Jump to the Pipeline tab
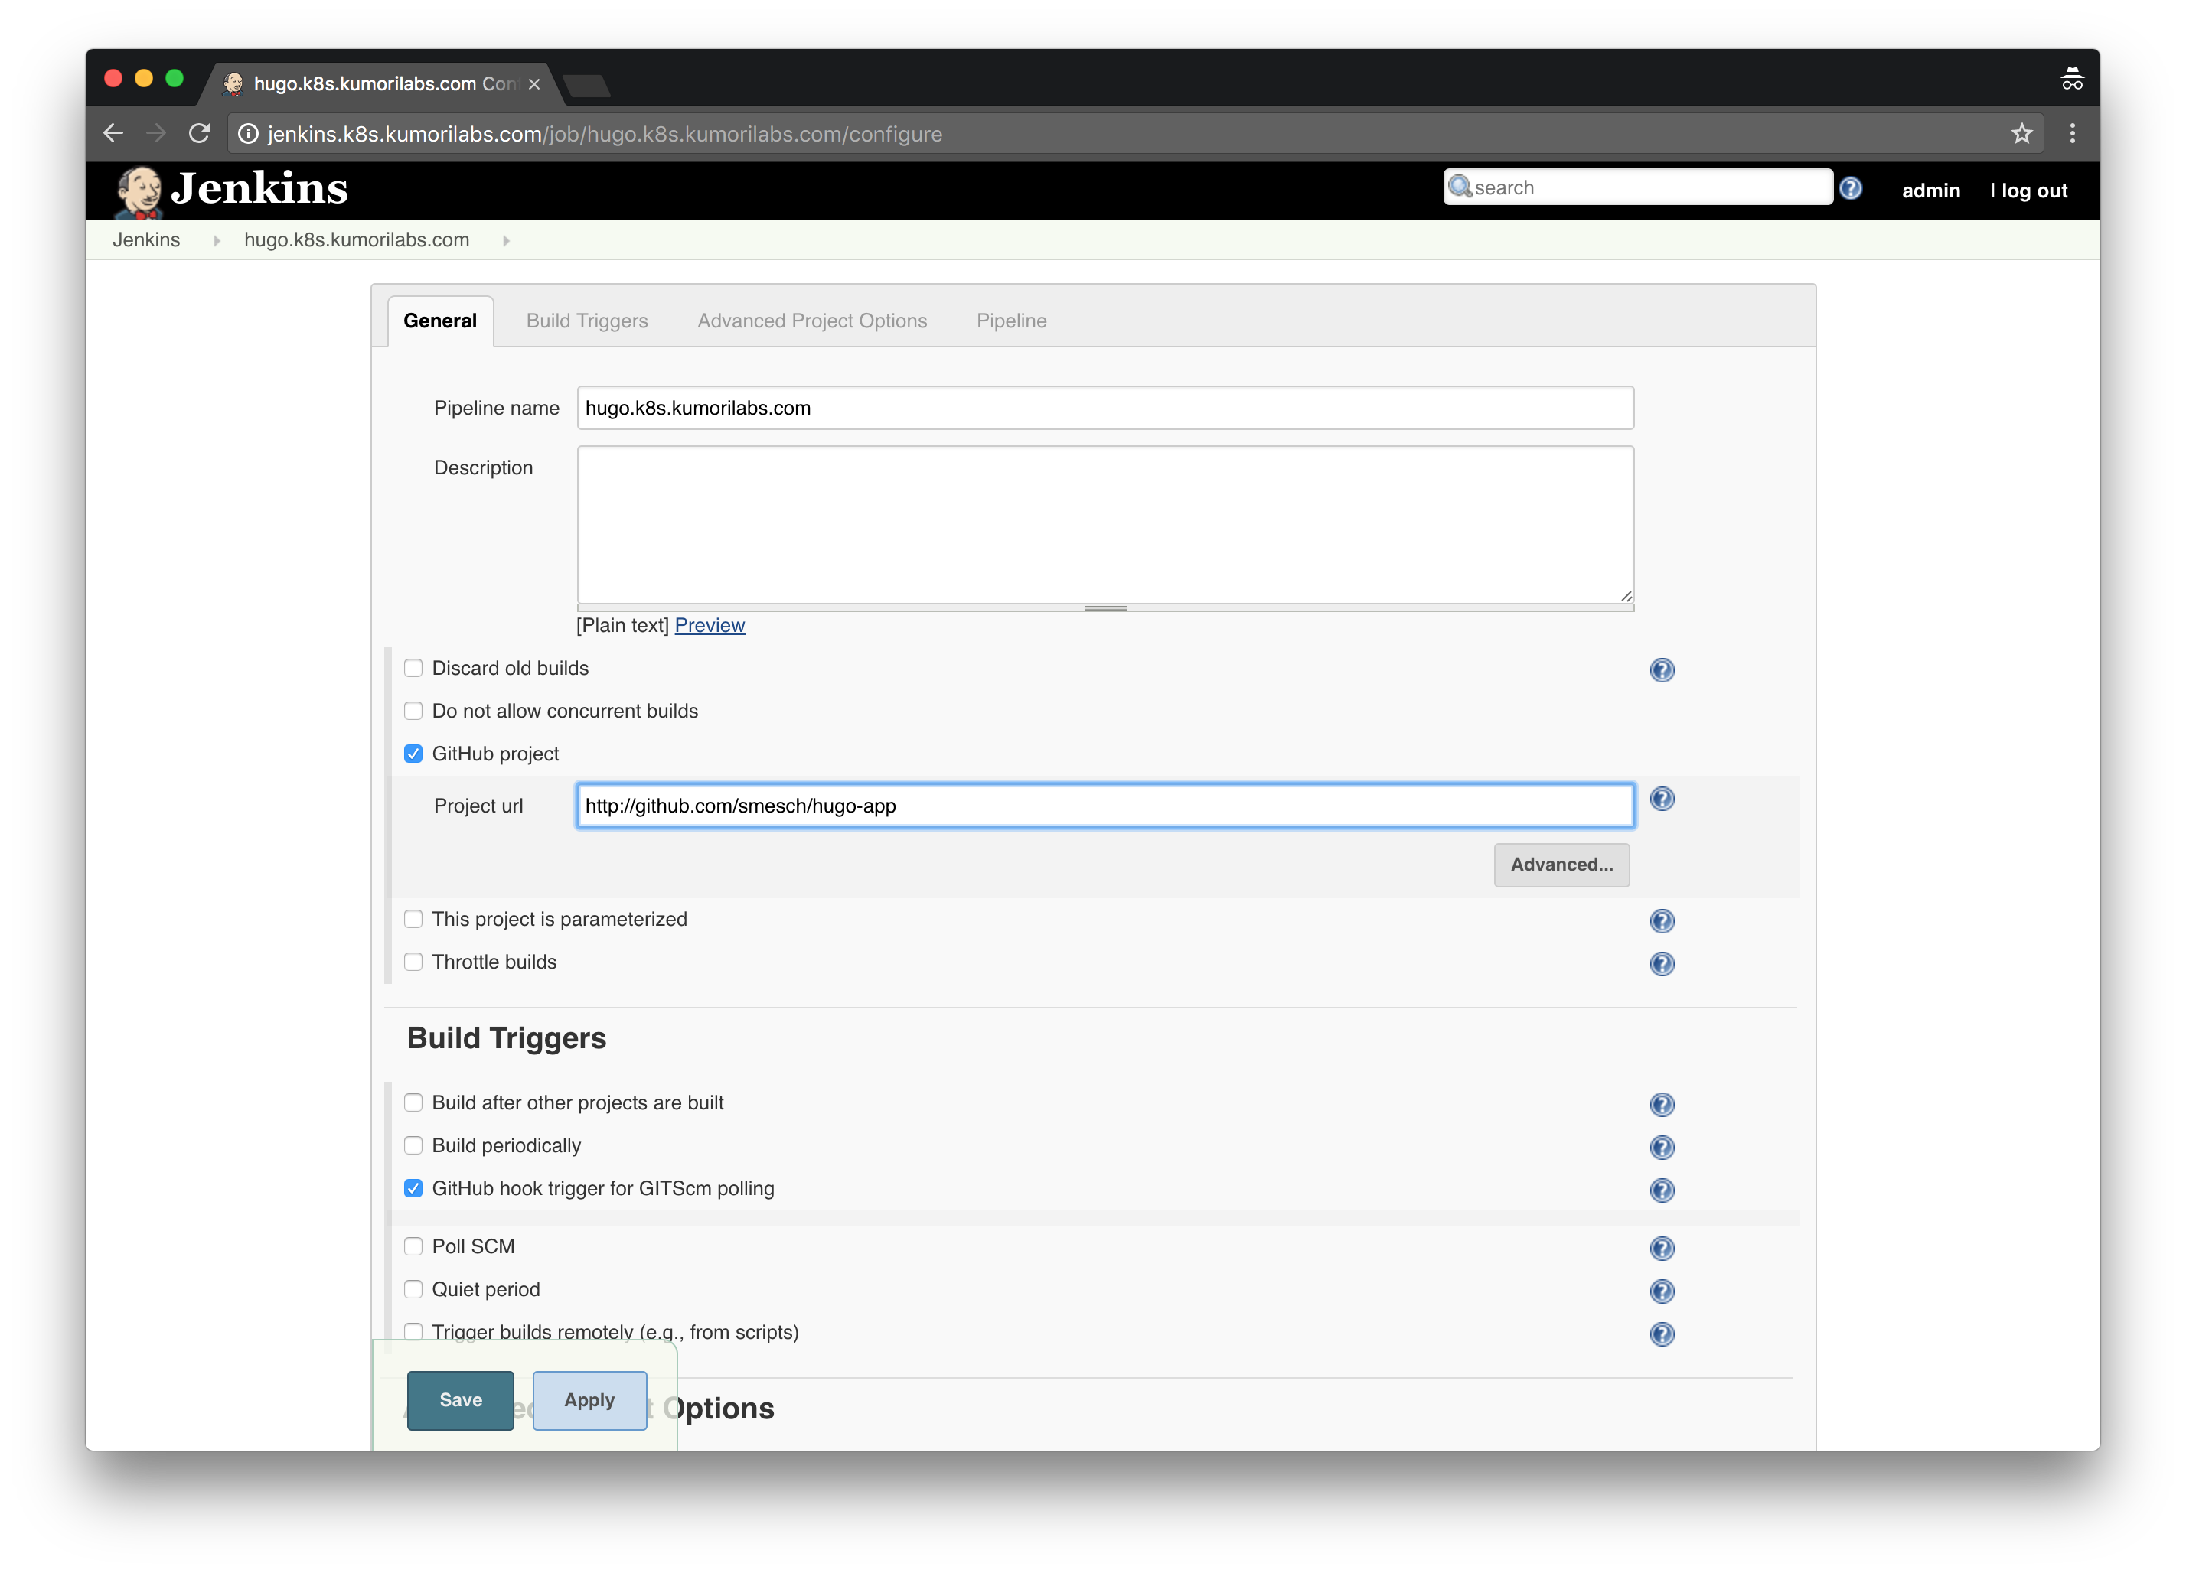 pos(1011,321)
